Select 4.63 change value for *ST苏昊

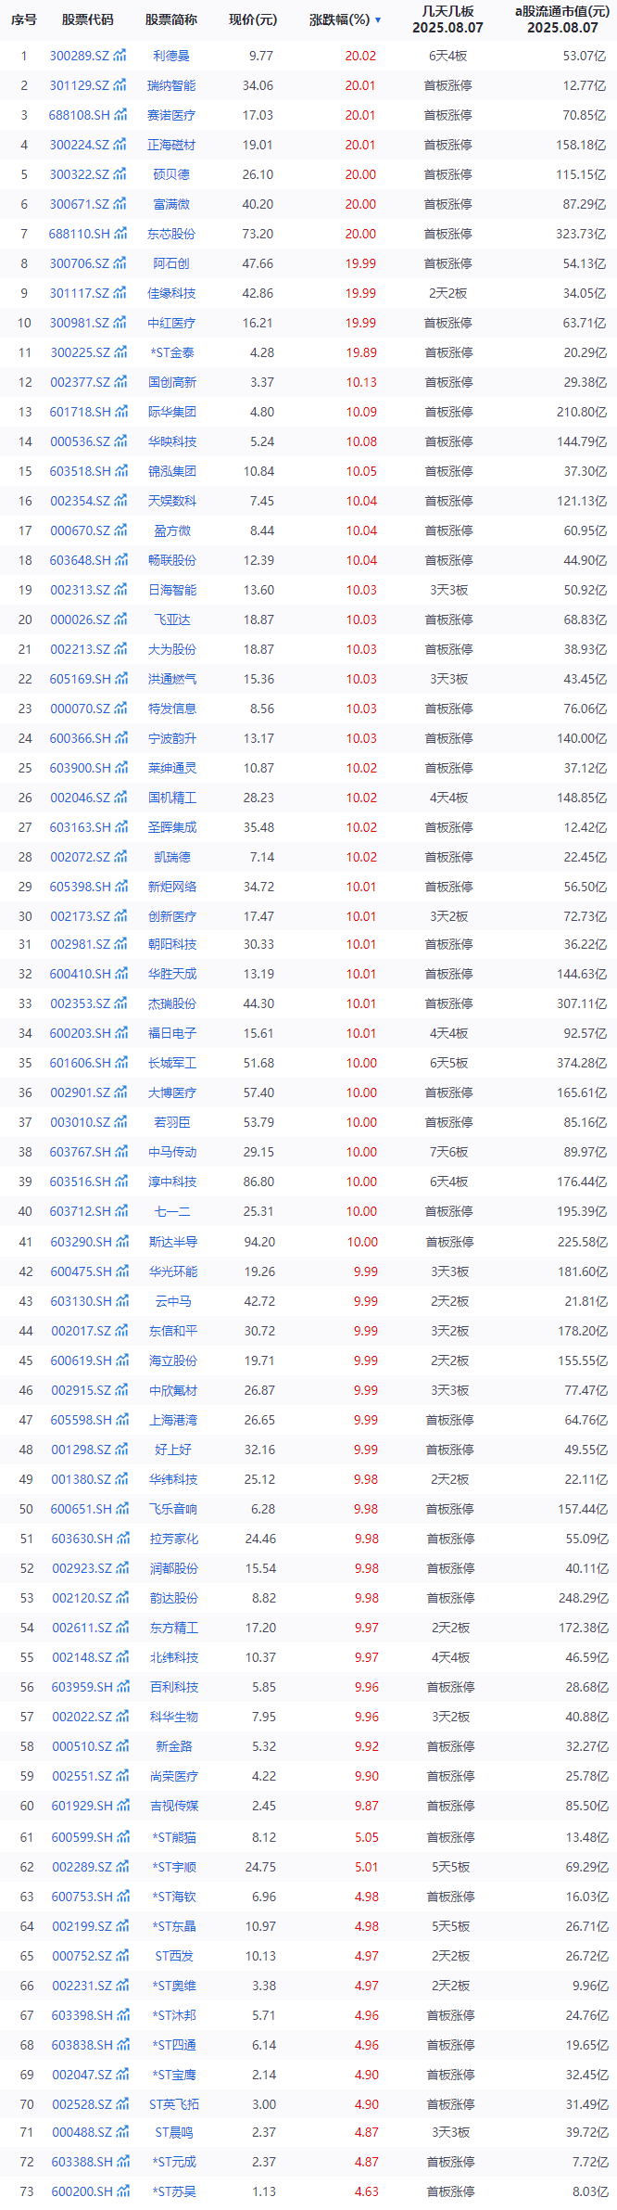coord(367,2191)
